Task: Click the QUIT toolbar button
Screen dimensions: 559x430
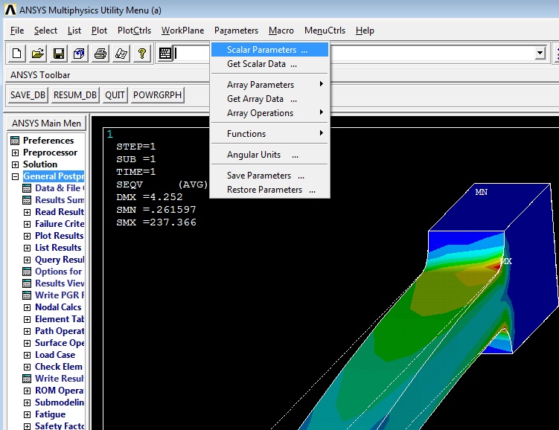Action: [115, 95]
